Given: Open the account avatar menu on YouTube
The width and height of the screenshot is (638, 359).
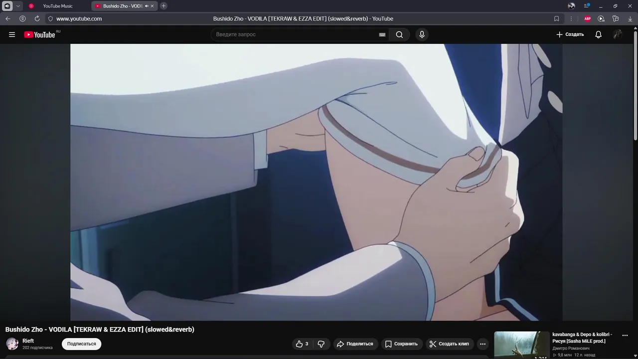Looking at the screenshot, I should click(x=618, y=34).
